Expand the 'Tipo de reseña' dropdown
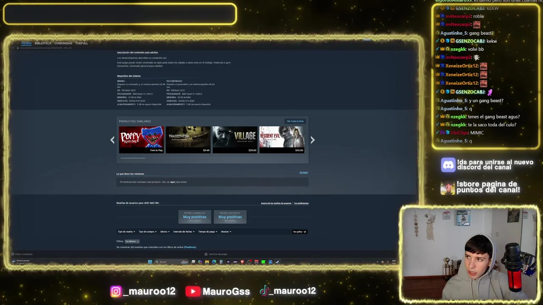The image size is (543, 305). point(126,232)
